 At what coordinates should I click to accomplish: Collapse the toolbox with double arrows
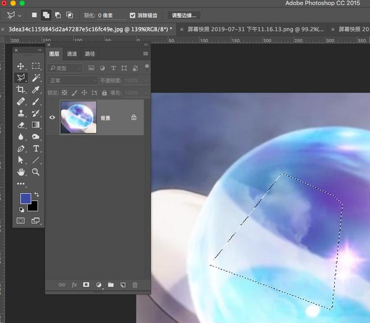click(39, 50)
